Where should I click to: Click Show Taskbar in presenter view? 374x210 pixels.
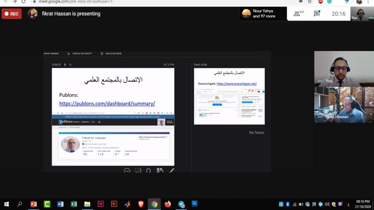tap(51, 54)
